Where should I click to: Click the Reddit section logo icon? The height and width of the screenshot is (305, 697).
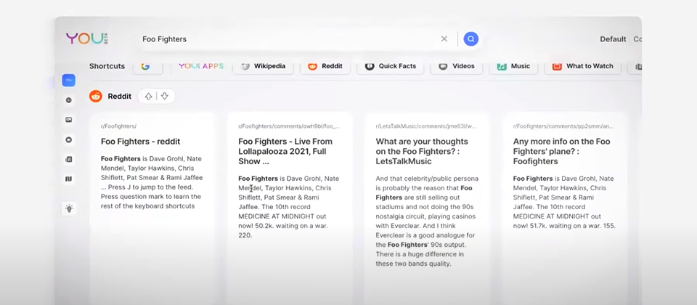pos(96,96)
